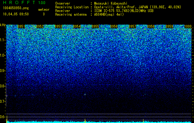Click the Ogata-vill. Akita-Pref. JAPAN location text
Screen dimensions: 194x123
pyautogui.click(x=138, y=7)
